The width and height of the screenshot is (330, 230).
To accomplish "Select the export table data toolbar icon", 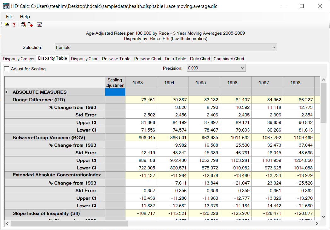I will point(23,24).
